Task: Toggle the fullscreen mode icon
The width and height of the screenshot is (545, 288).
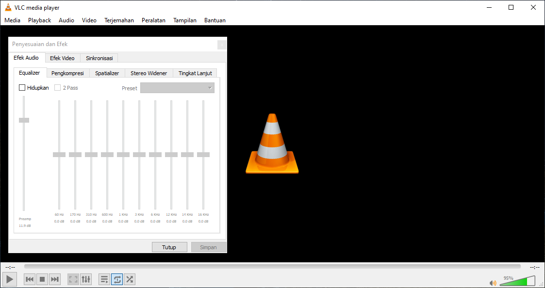Action: pyautogui.click(x=73, y=279)
